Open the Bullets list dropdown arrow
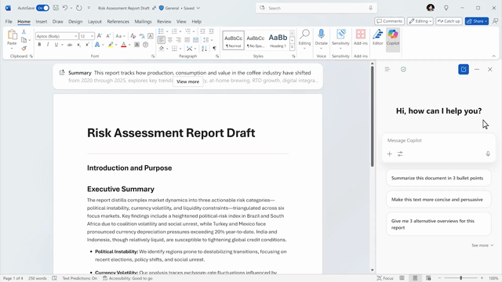This screenshot has height=282, width=502. coord(167,31)
